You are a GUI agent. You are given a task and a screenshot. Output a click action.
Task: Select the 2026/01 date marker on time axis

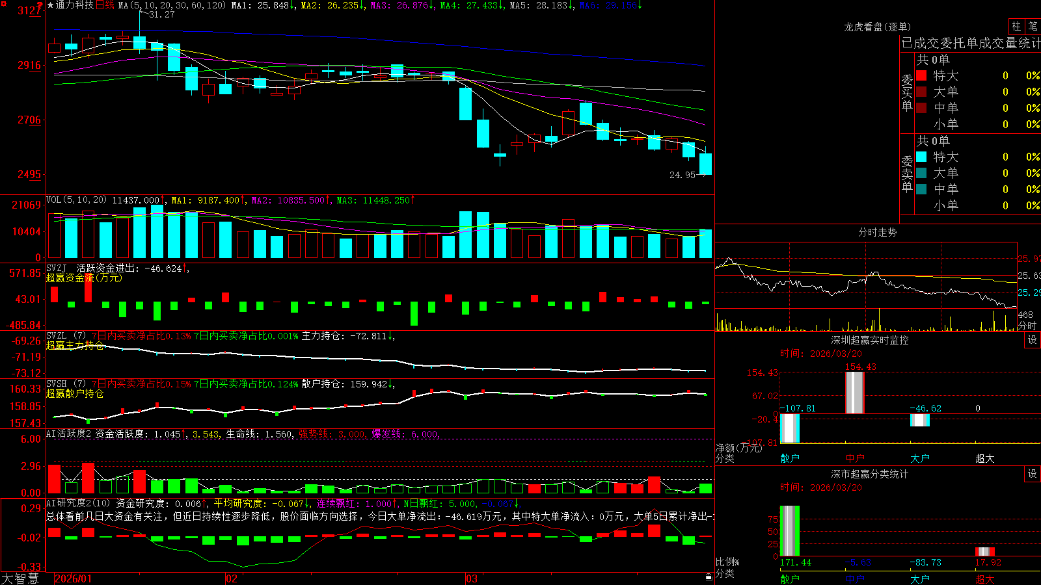click(74, 578)
